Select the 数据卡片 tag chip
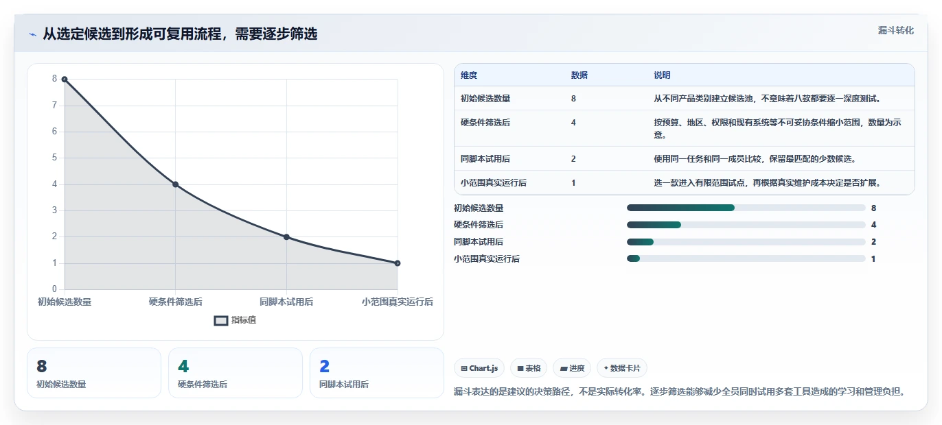Viewport: 942px width, 425px height. [x=622, y=368]
